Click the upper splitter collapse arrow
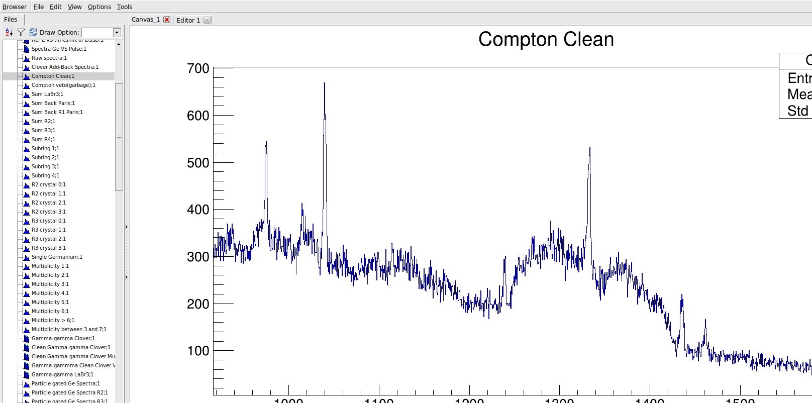Image resolution: width=812 pixels, height=403 pixels. click(126, 227)
